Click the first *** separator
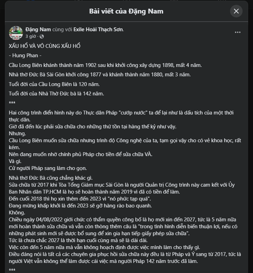 [12, 103]
